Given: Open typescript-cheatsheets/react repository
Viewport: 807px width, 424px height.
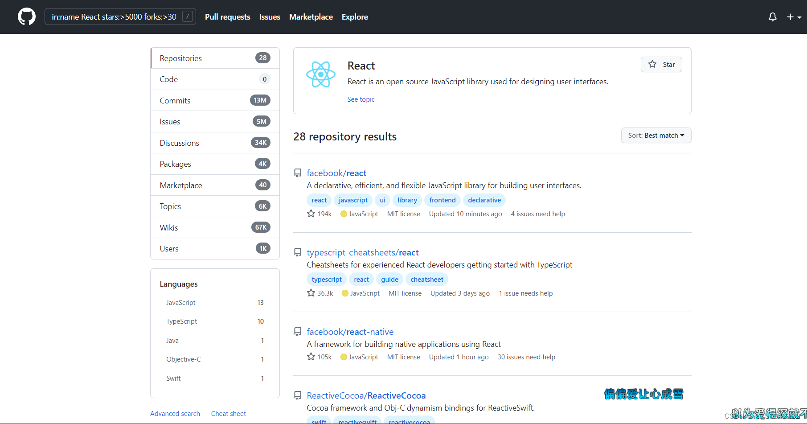Looking at the screenshot, I should click(x=363, y=252).
